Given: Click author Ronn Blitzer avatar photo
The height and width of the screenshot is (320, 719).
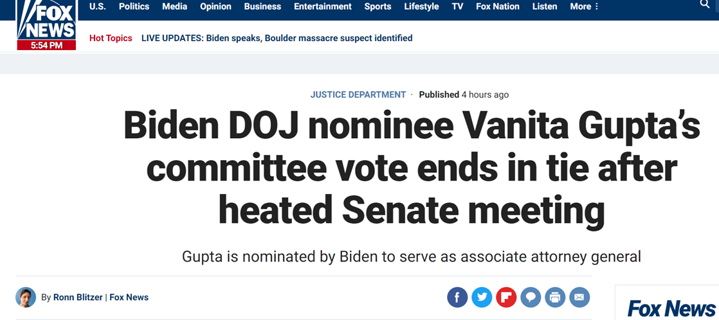Looking at the screenshot, I should [x=26, y=298].
